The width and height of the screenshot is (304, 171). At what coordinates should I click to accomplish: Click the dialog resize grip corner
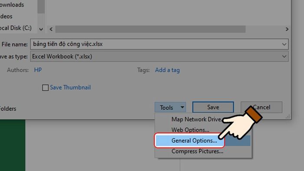point(287,116)
